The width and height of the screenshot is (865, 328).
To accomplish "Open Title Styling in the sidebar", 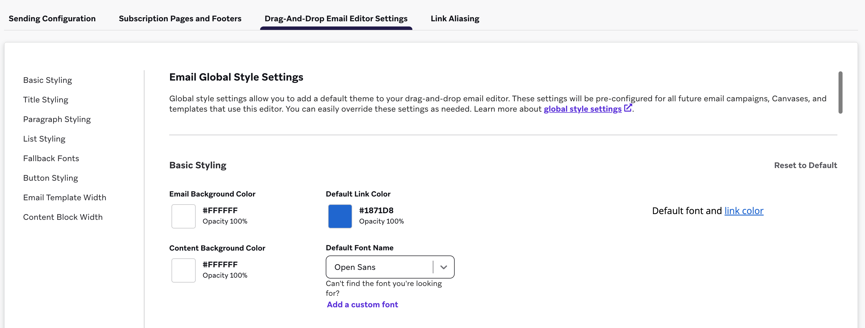I will click(46, 99).
